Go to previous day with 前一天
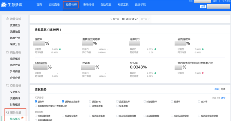Viewport: 231px width, 121px height. [x=115, y=19]
